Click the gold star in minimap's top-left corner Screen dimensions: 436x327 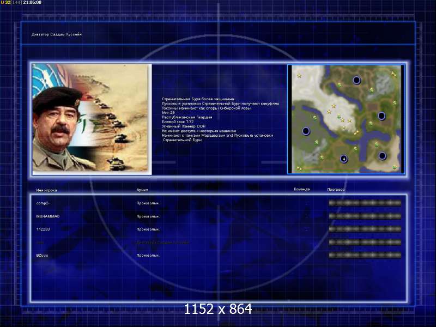click(x=299, y=76)
